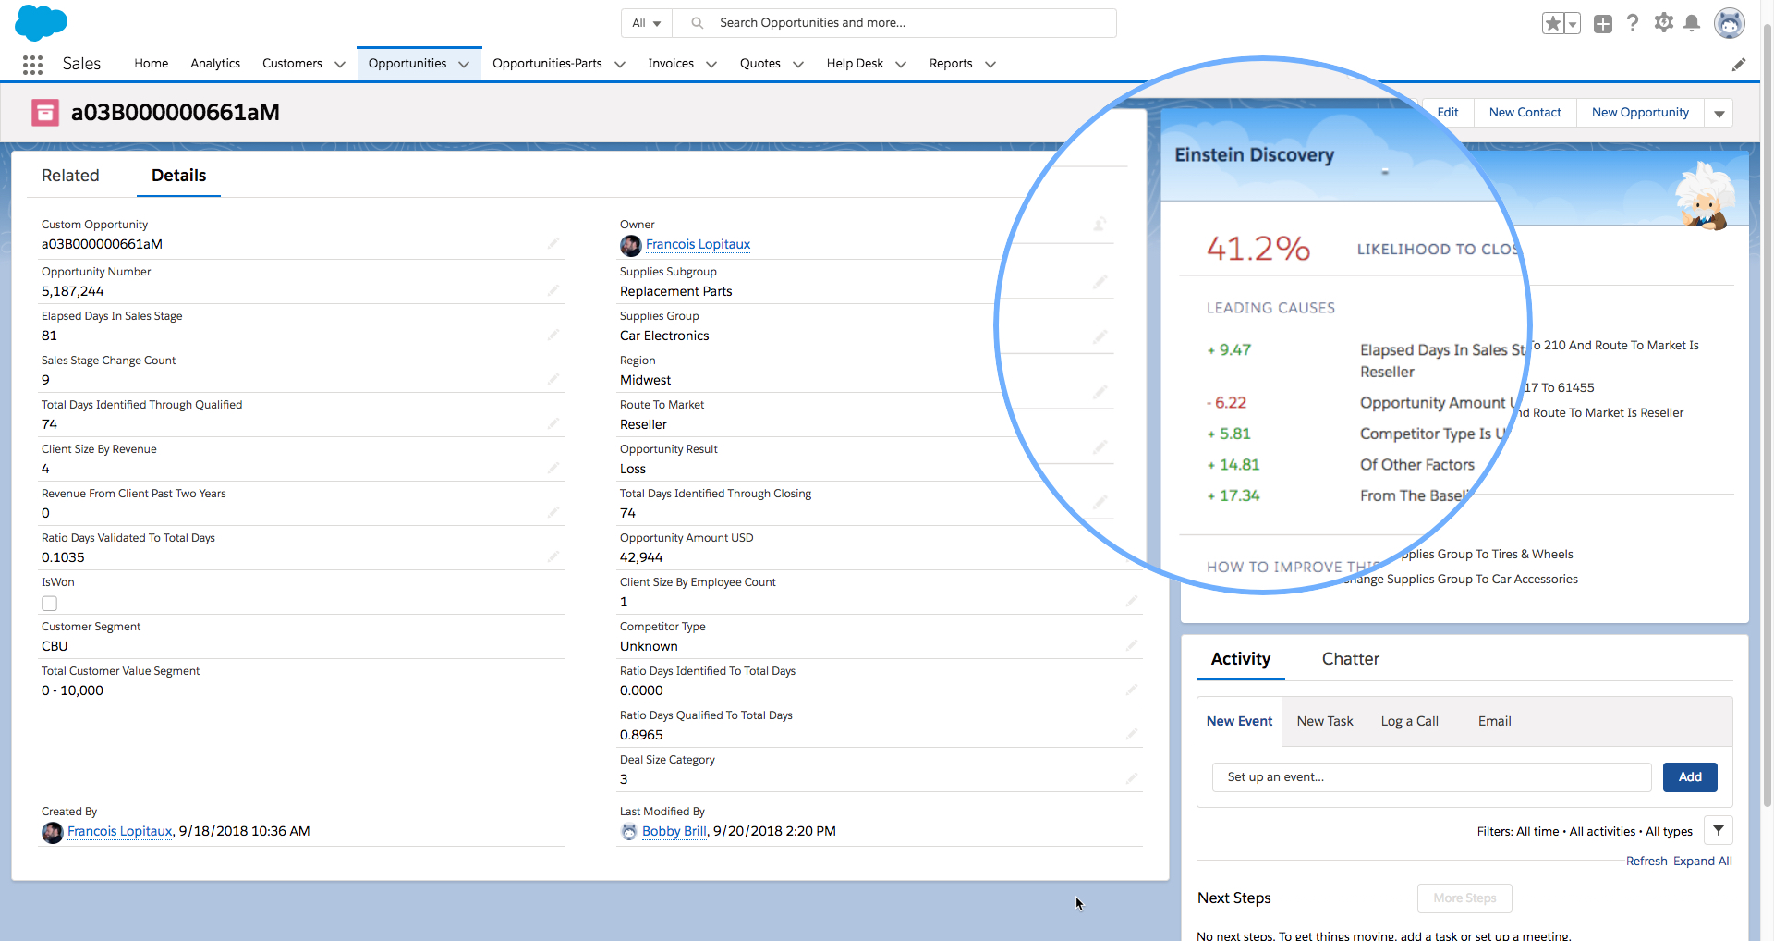This screenshot has width=1774, height=941.
Task: Edit Sales Stage Change Count pencil
Action: (553, 379)
